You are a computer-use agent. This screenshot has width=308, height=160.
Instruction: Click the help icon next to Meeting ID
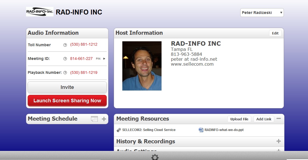point(65,59)
